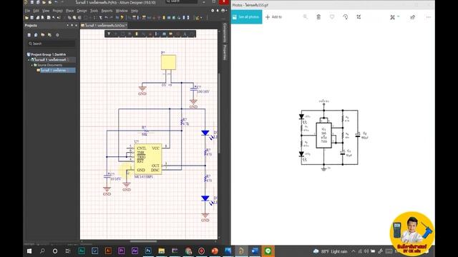Image resolution: width=458 pixels, height=257 pixels.
Task: Click the place text icon in Active Bar
Action: tap(185, 34)
